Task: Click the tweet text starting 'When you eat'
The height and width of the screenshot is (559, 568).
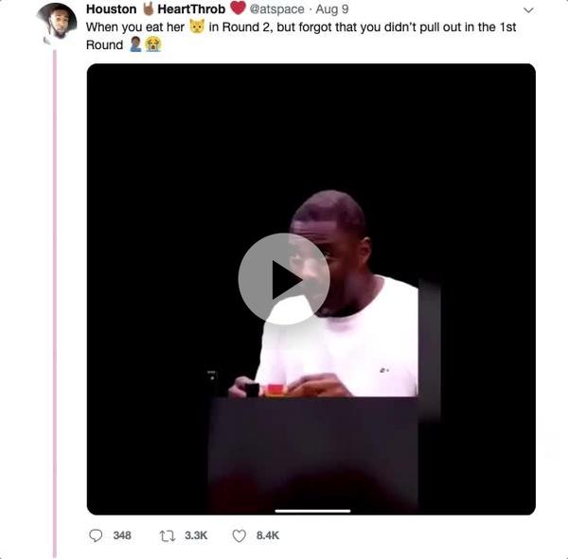Action: click(x=301, y=36)
